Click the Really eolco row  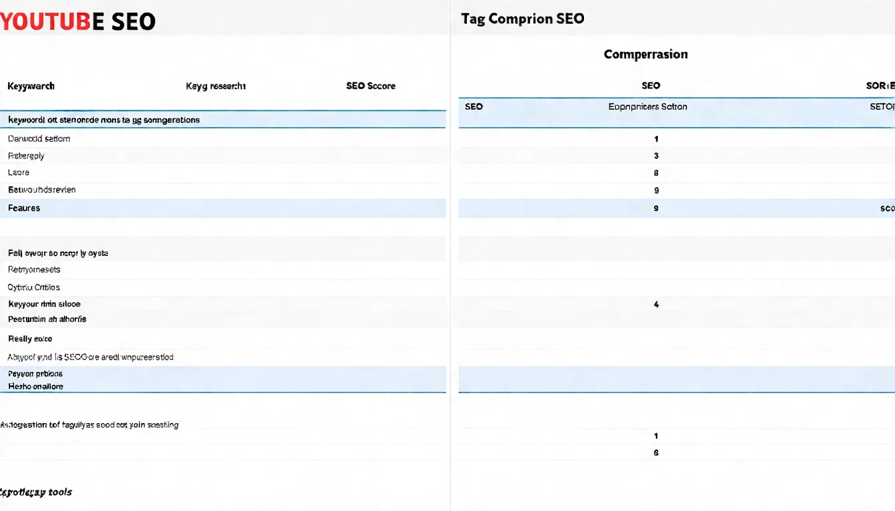[30, 339]
